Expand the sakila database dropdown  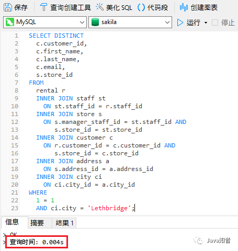[130, 22]
